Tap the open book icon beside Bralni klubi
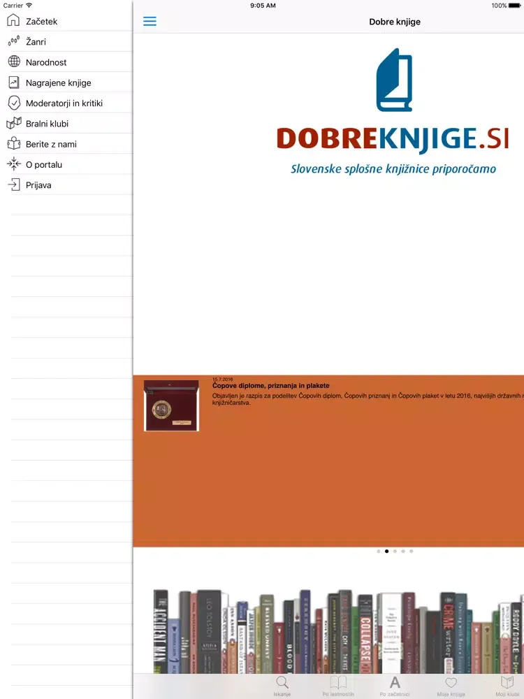Image resolution: width=524 pixels, height=699 pixels. point(14,122)
